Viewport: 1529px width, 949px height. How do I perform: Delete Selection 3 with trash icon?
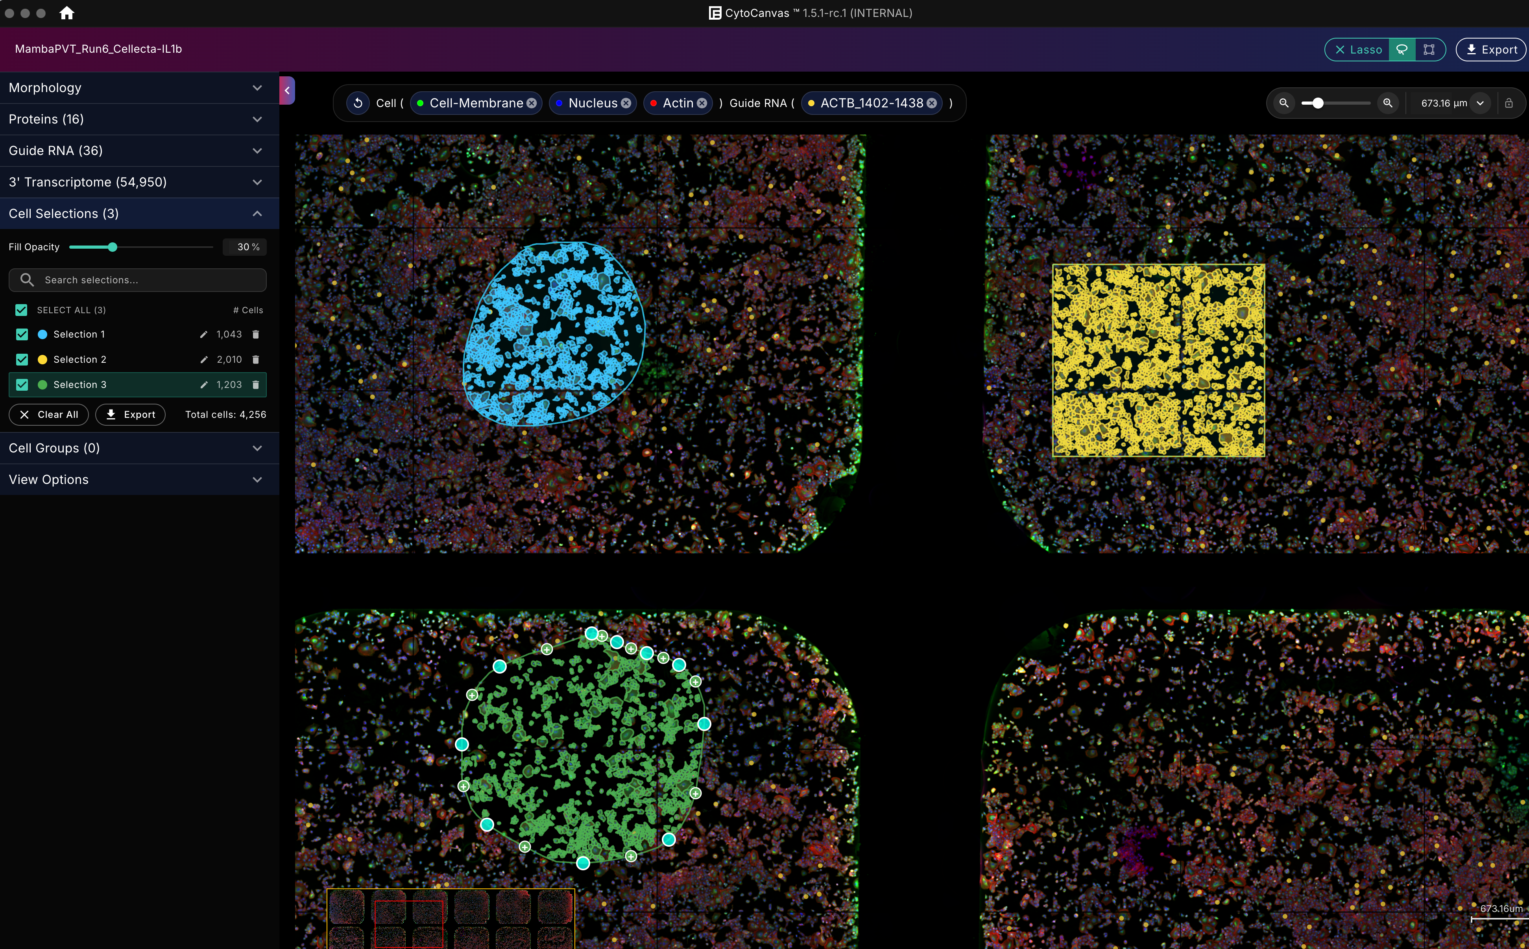[x=255, y=385]
